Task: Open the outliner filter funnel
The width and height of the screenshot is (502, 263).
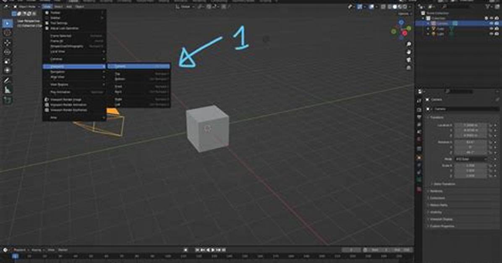Action: coord(488,6)
